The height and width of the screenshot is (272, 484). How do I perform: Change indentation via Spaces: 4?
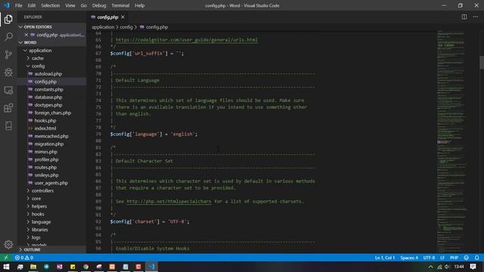coord(408,258)
